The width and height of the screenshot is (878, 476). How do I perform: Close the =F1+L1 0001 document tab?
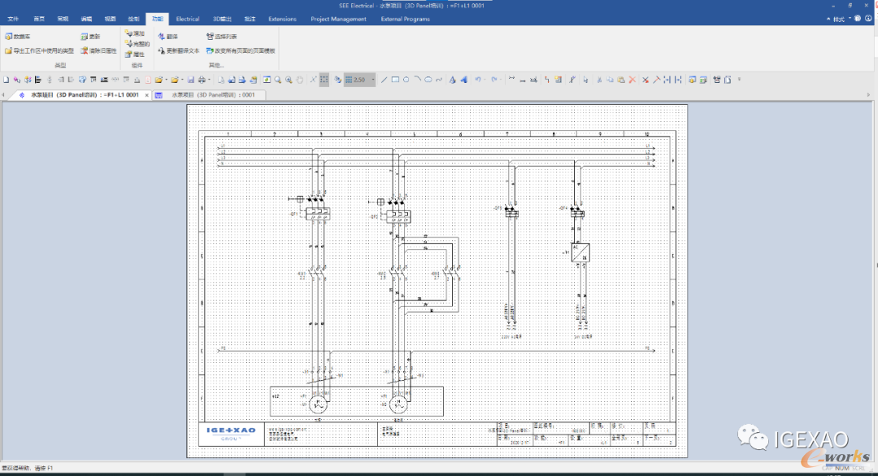click(147, 95)
